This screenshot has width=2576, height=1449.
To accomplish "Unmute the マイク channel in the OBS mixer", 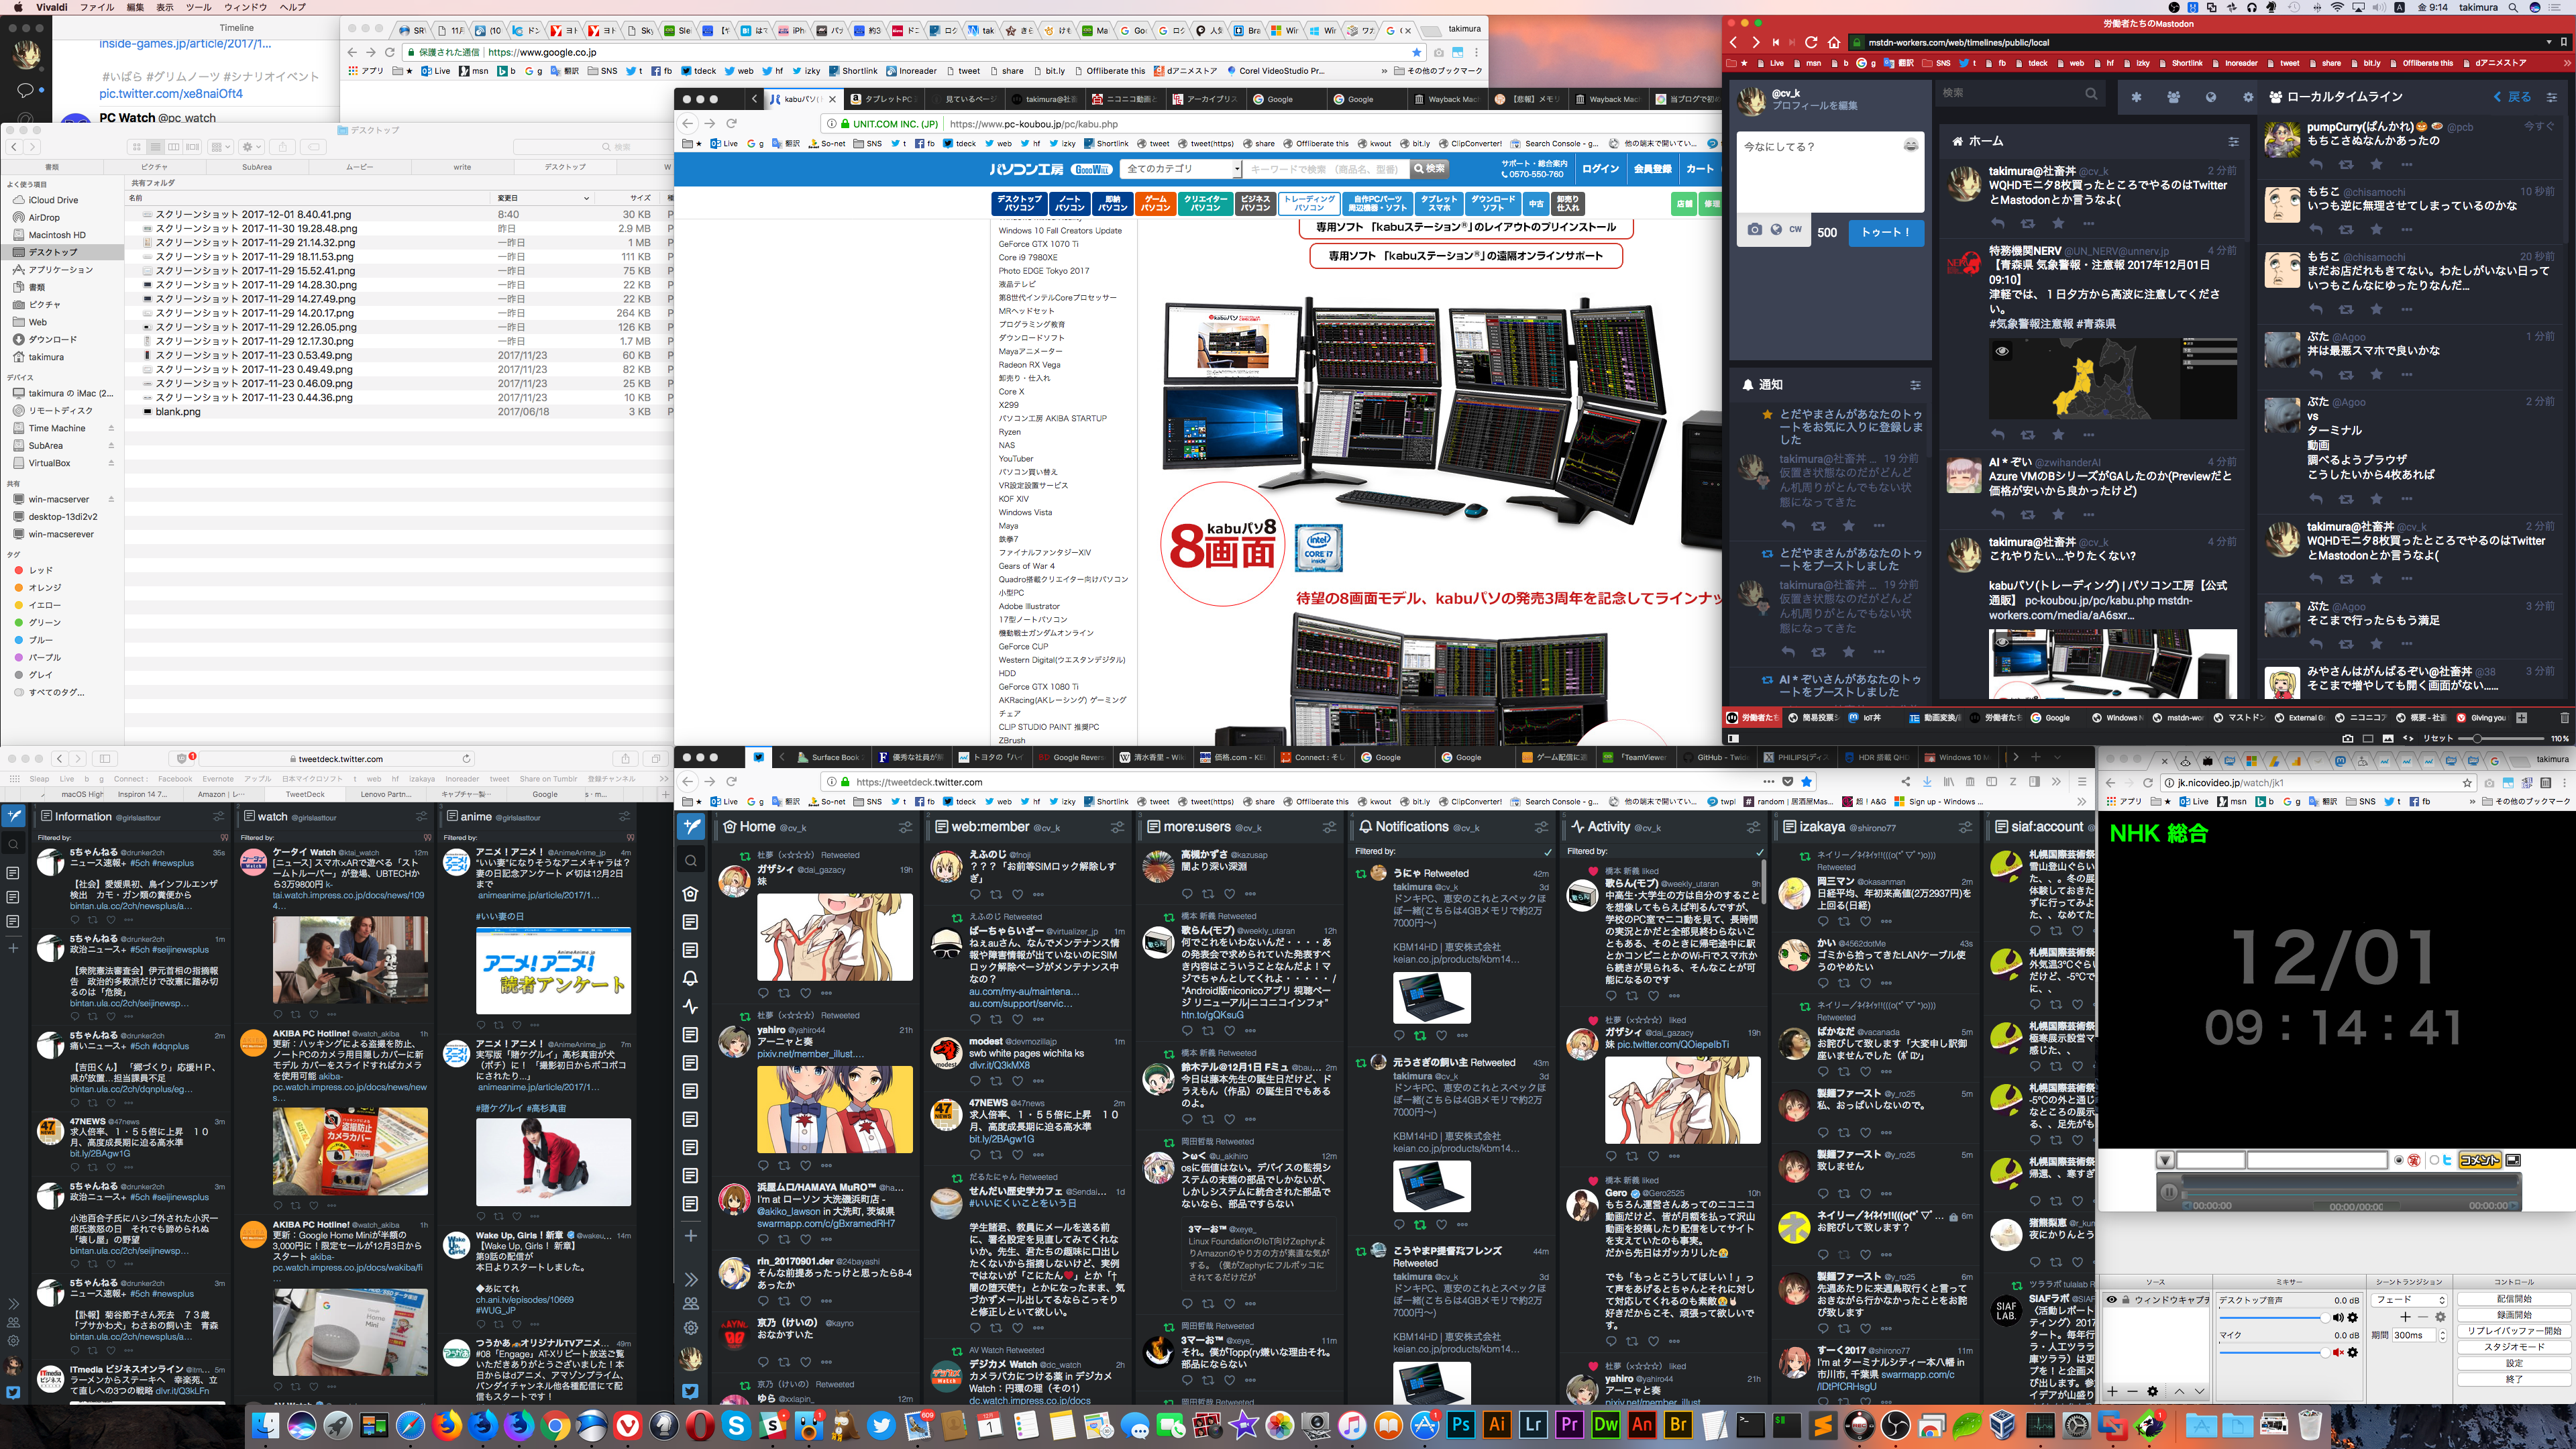I will point(2338,1353).
